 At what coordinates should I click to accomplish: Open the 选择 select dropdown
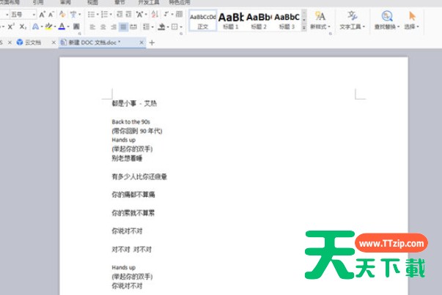411,19
